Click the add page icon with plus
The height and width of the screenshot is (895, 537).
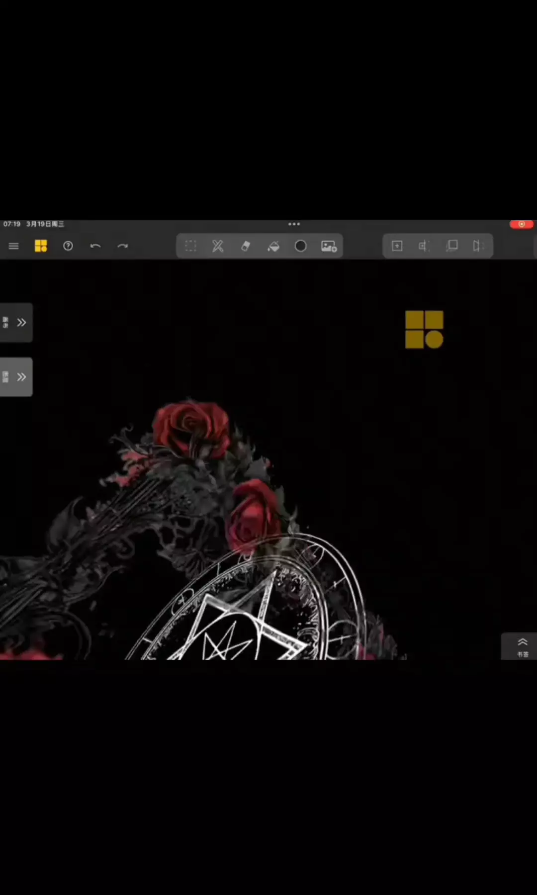click(397, 246)
